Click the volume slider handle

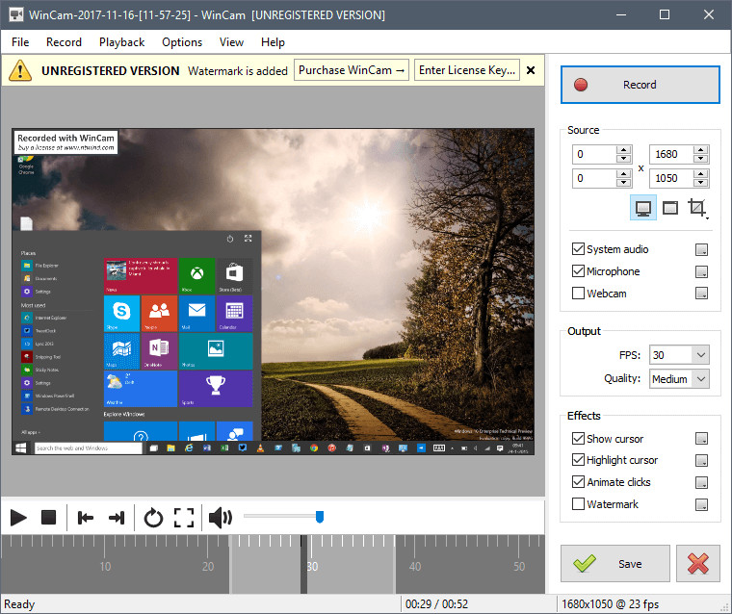click(x=320, y=517)
